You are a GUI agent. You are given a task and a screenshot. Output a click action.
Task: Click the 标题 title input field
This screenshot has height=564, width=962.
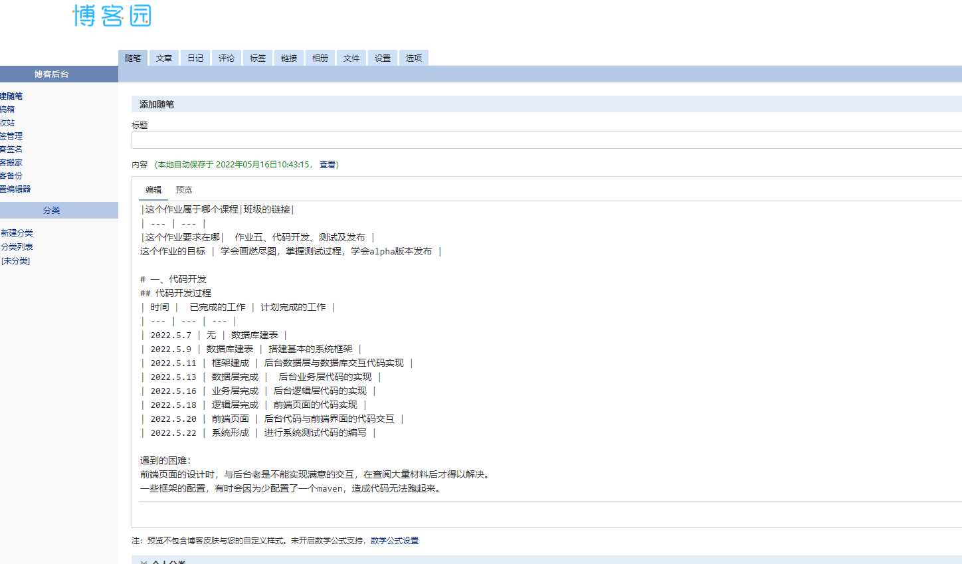pyautogui.click(x=547, y=140)
